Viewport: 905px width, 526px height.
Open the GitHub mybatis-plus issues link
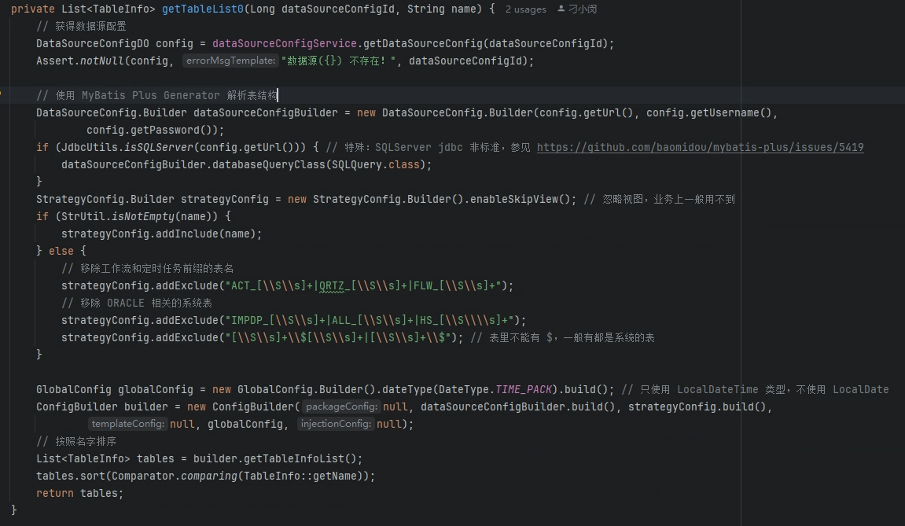click(700, 147)
